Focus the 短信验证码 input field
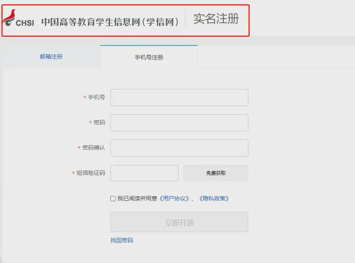The image size is (355, 263). pyautogui.click(x=144, y=173)
